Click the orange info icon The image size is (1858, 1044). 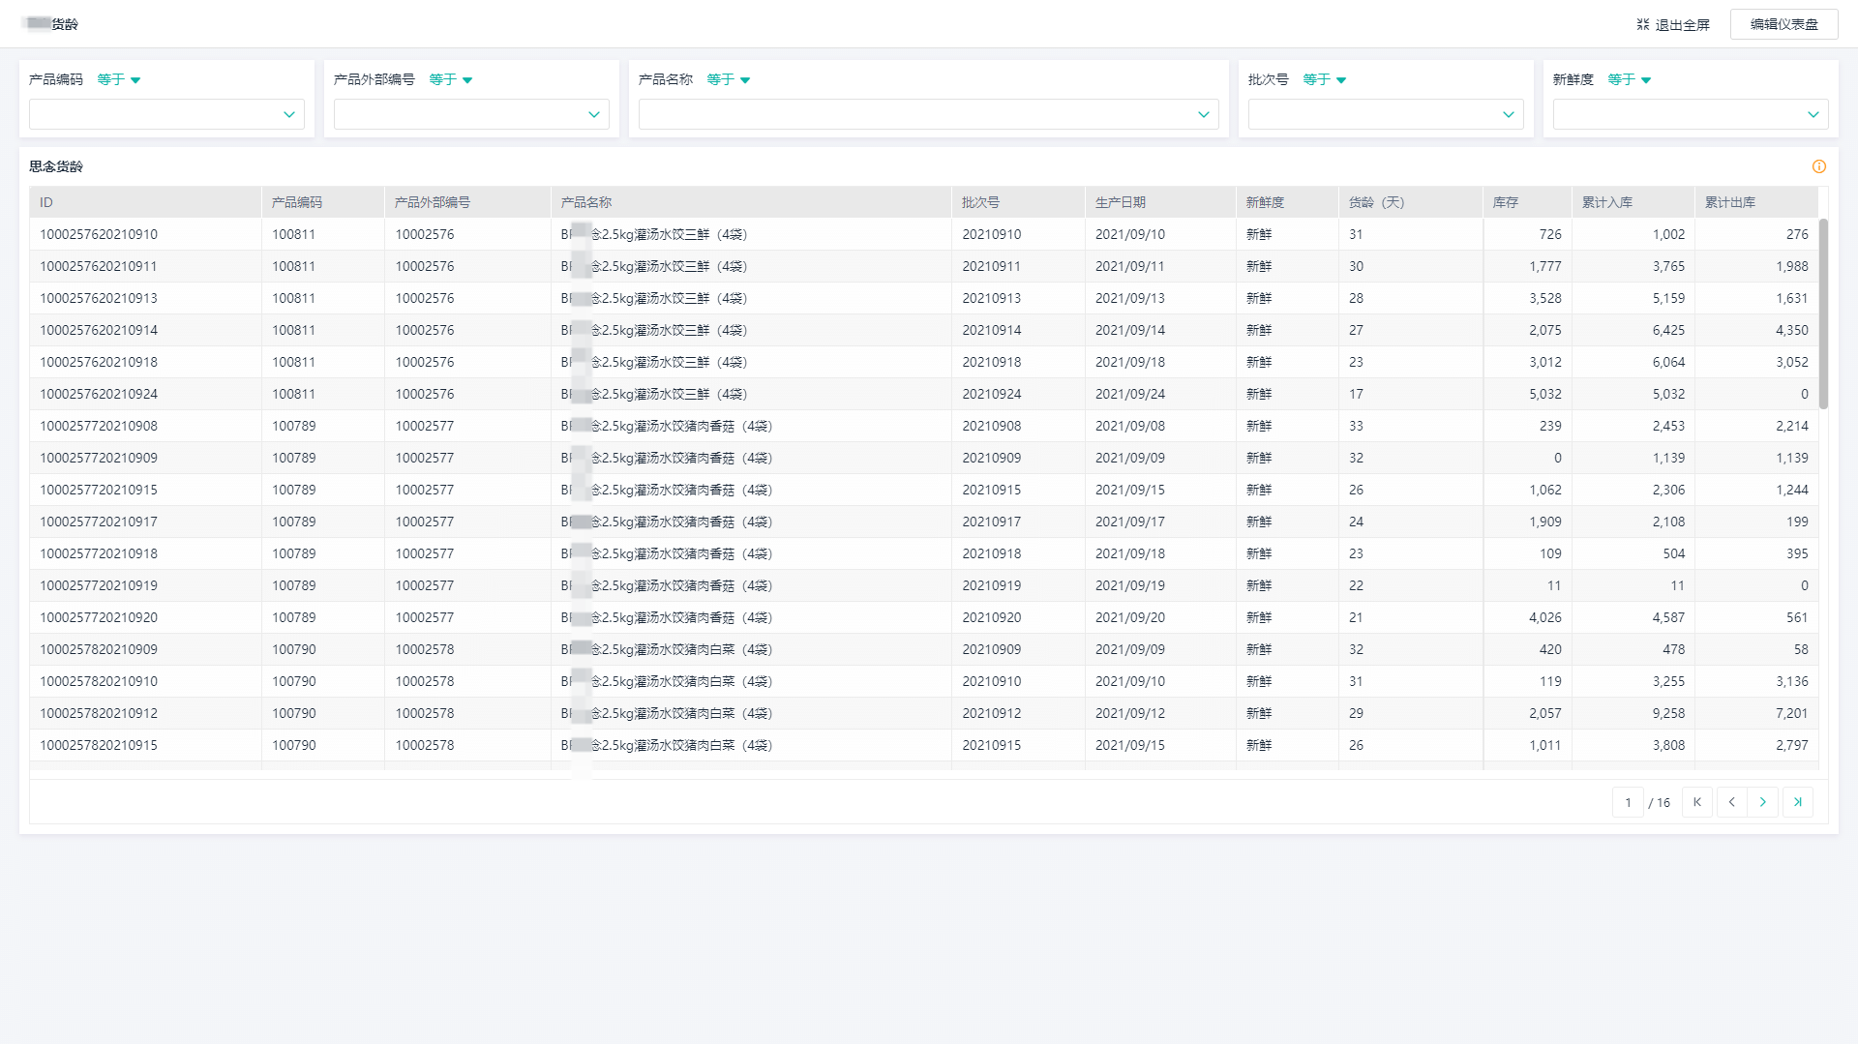click(1818, 166)
